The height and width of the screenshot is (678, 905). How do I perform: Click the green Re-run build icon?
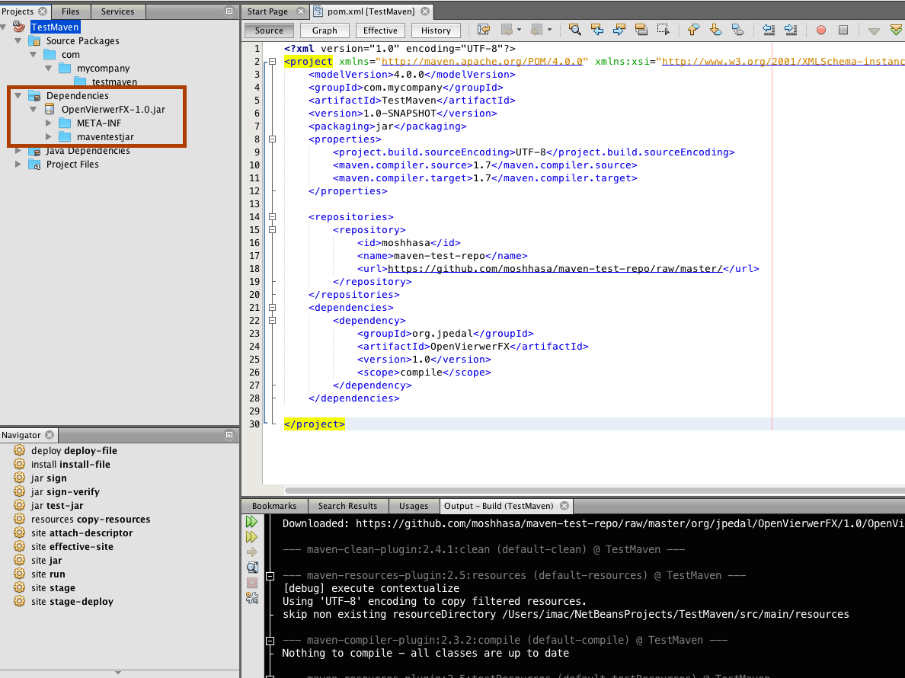(x=251, y=522)
